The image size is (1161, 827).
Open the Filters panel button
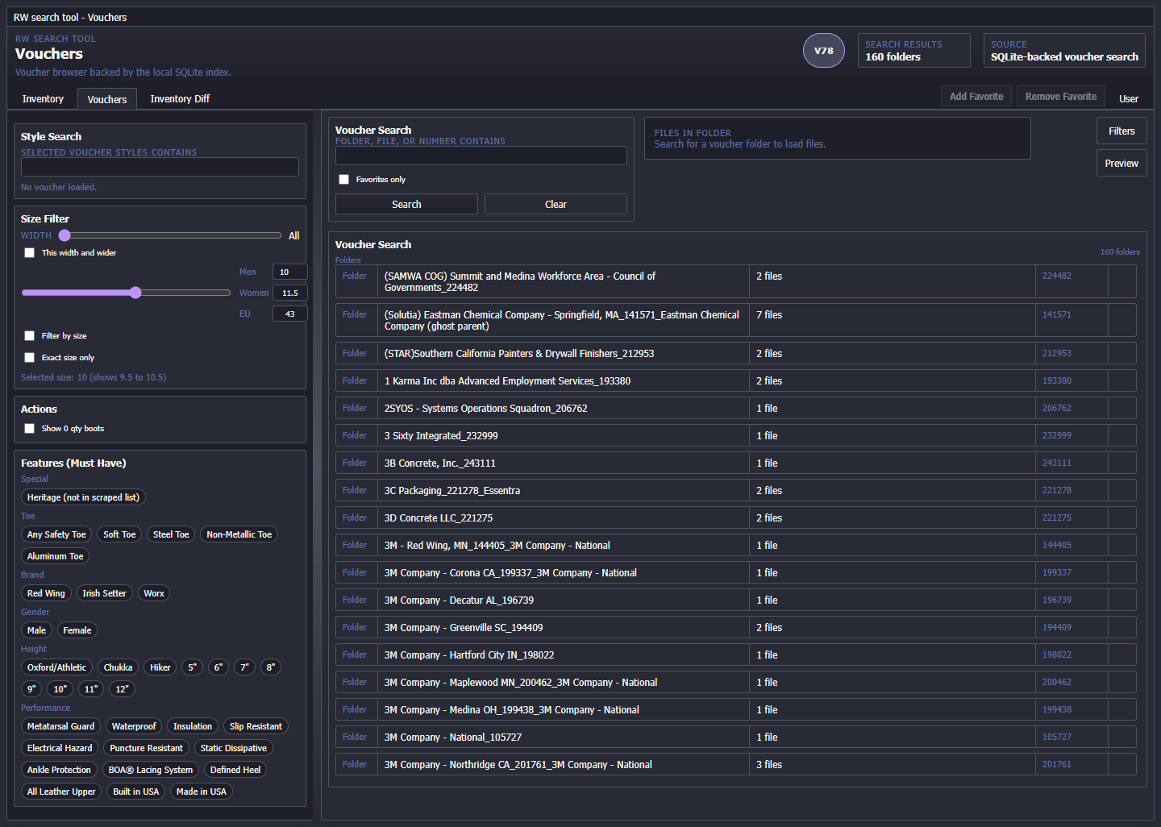point(1121,131)
